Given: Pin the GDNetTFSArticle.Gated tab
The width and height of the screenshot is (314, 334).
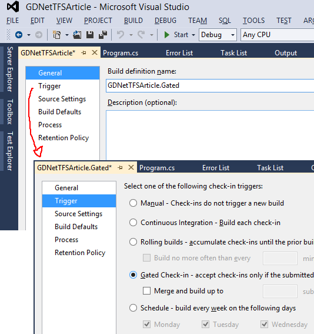Looking at the screenshot, I should pos(120,168).
